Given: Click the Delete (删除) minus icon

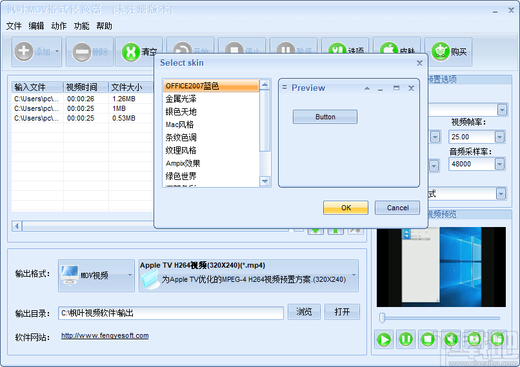Looking at the screenshot, I should [81, 52].
